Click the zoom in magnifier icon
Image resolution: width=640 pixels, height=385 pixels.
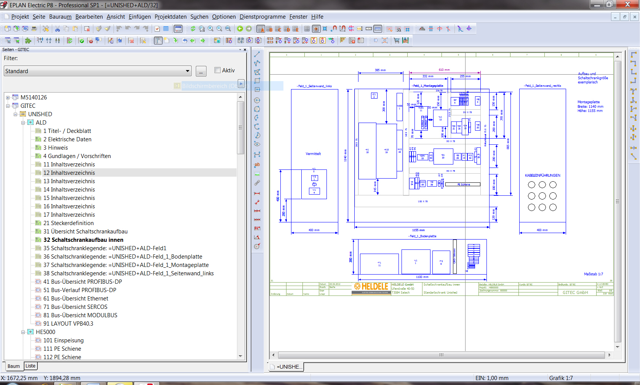pyautogui.click(x=210, y=29)
